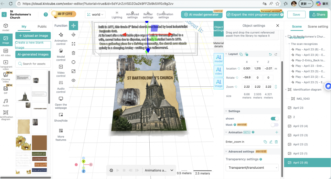Open the Audio asset category

click(x=6, y=103)
